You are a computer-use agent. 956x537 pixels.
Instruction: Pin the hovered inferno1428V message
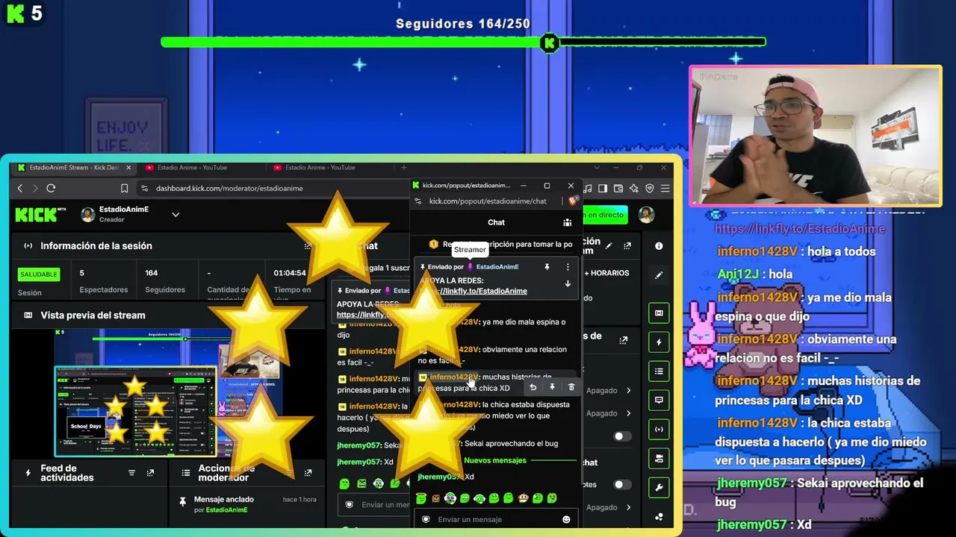[552, 387]
